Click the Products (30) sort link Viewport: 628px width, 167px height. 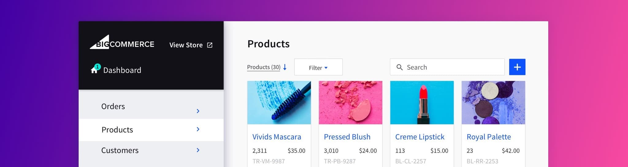(264, 67)
